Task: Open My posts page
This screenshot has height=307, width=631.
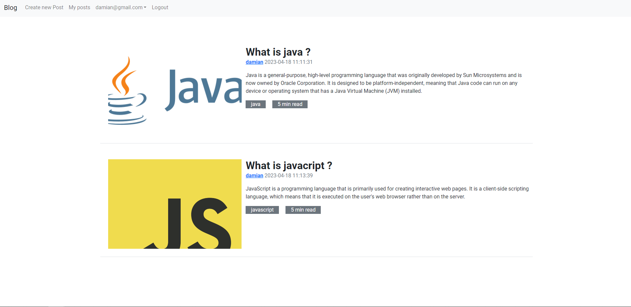Action: click(x=79, y=7)
